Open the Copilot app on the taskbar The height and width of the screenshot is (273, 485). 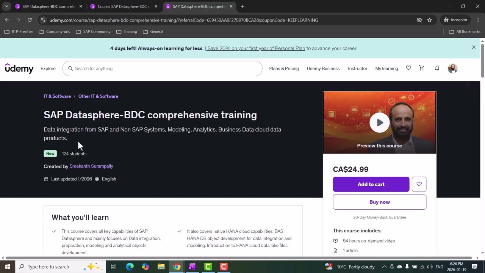pos(145,267)
